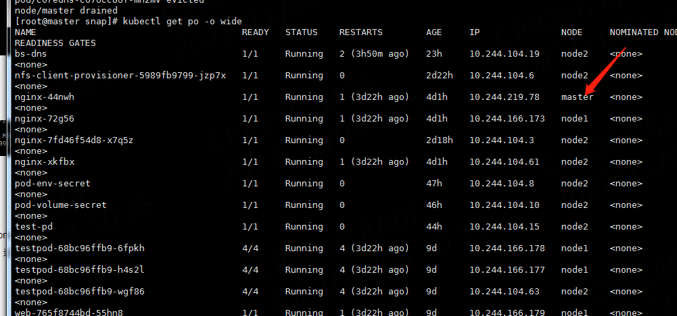
Task: Select pod name nginx-7fd46f54d8-x7q5z
Action: coord(74,140)
